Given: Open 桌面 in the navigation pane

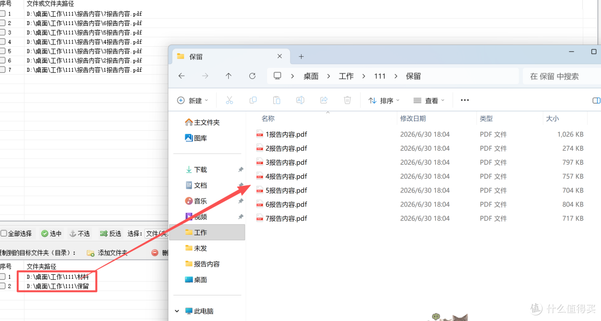Looking at the screenshot, I should click(196, 279).
